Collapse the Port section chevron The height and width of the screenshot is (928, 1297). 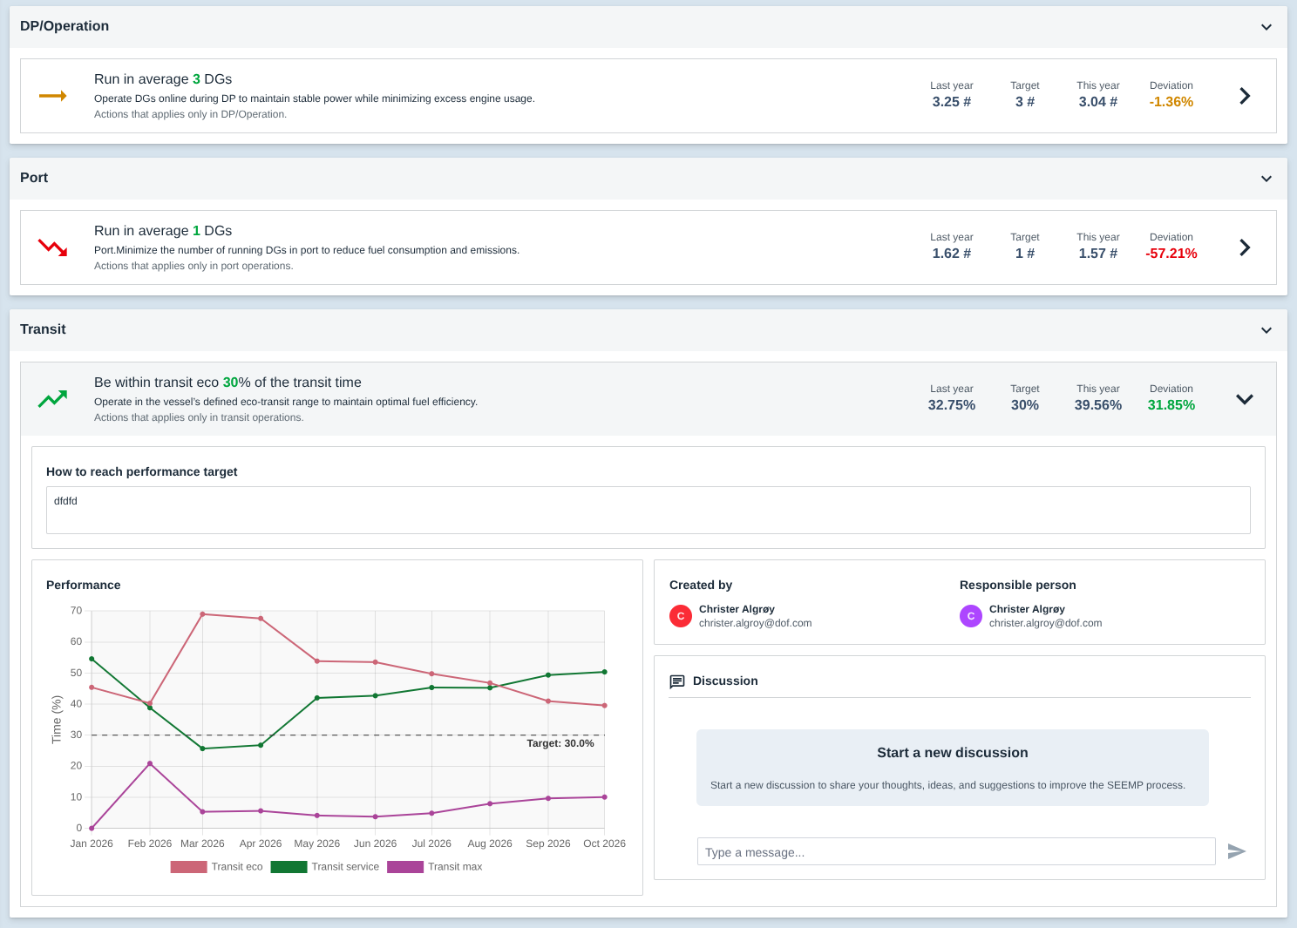coord(1266,179)
